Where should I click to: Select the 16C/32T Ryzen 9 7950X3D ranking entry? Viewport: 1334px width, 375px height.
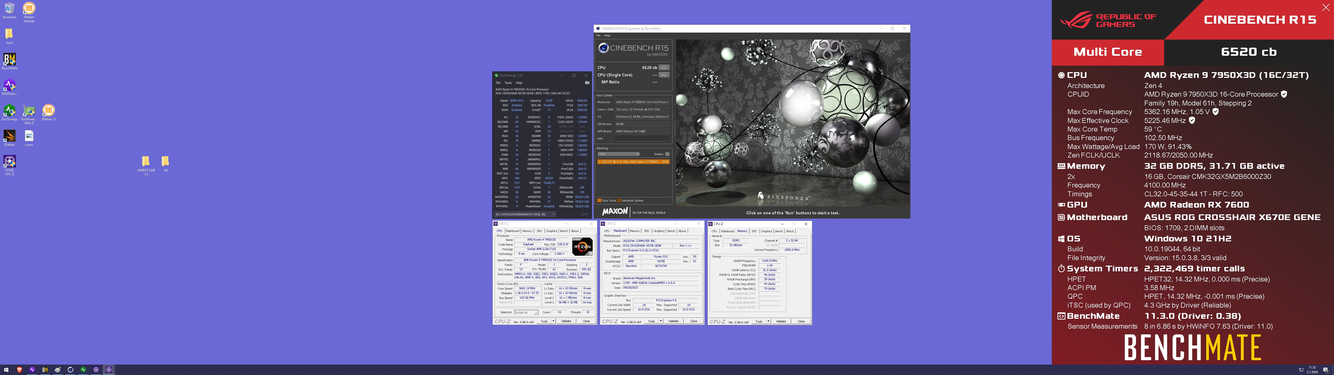click(x=633, y=162)
